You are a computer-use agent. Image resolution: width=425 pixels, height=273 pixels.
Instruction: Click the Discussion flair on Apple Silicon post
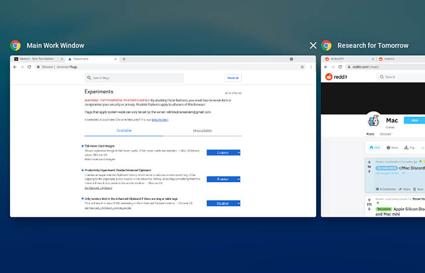[x=384, y=209]
